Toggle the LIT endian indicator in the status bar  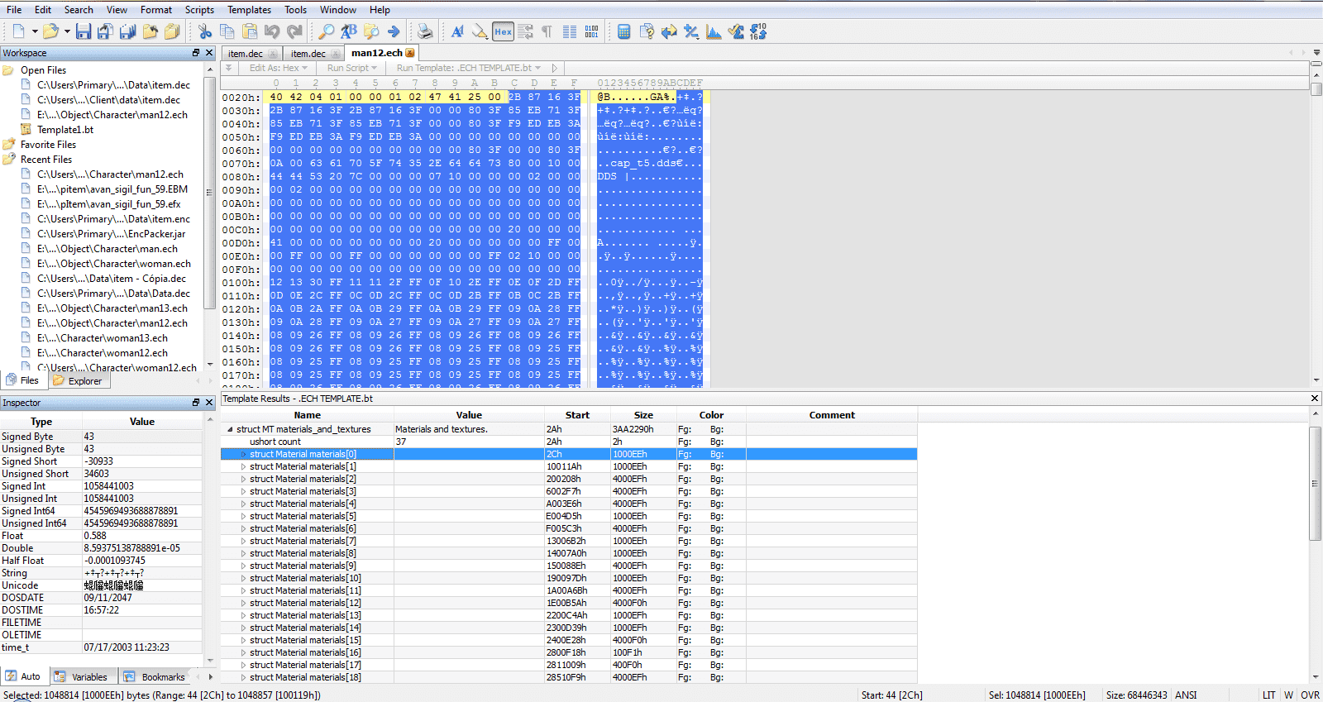(1268, 695)
